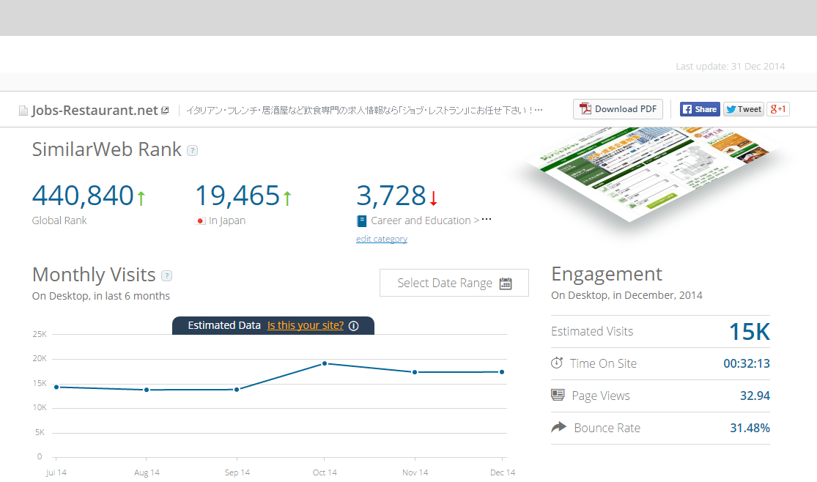
Task: Open the Select Date Range picker
Action: click(x=454, y=283)
